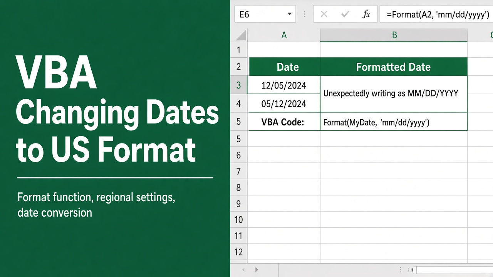The width and height of the screenshot is (493, 277).
Task: Click the "VBA Code:" cell
Action: (284, 122)
